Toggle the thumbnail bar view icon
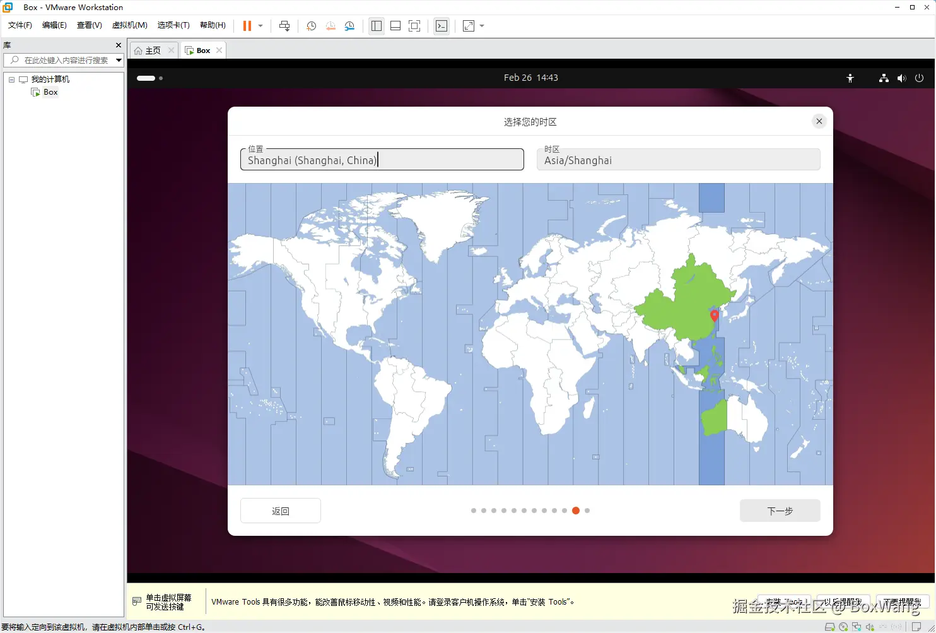 [x=395, y=26]
